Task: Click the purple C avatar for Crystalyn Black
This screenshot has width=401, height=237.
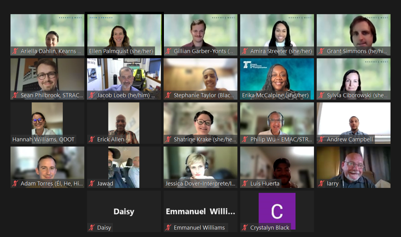Action: pyautogui.click(x=277, y=211)
